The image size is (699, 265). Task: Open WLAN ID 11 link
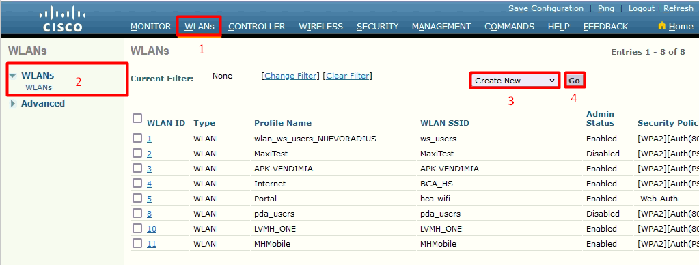tap(152, 244)
